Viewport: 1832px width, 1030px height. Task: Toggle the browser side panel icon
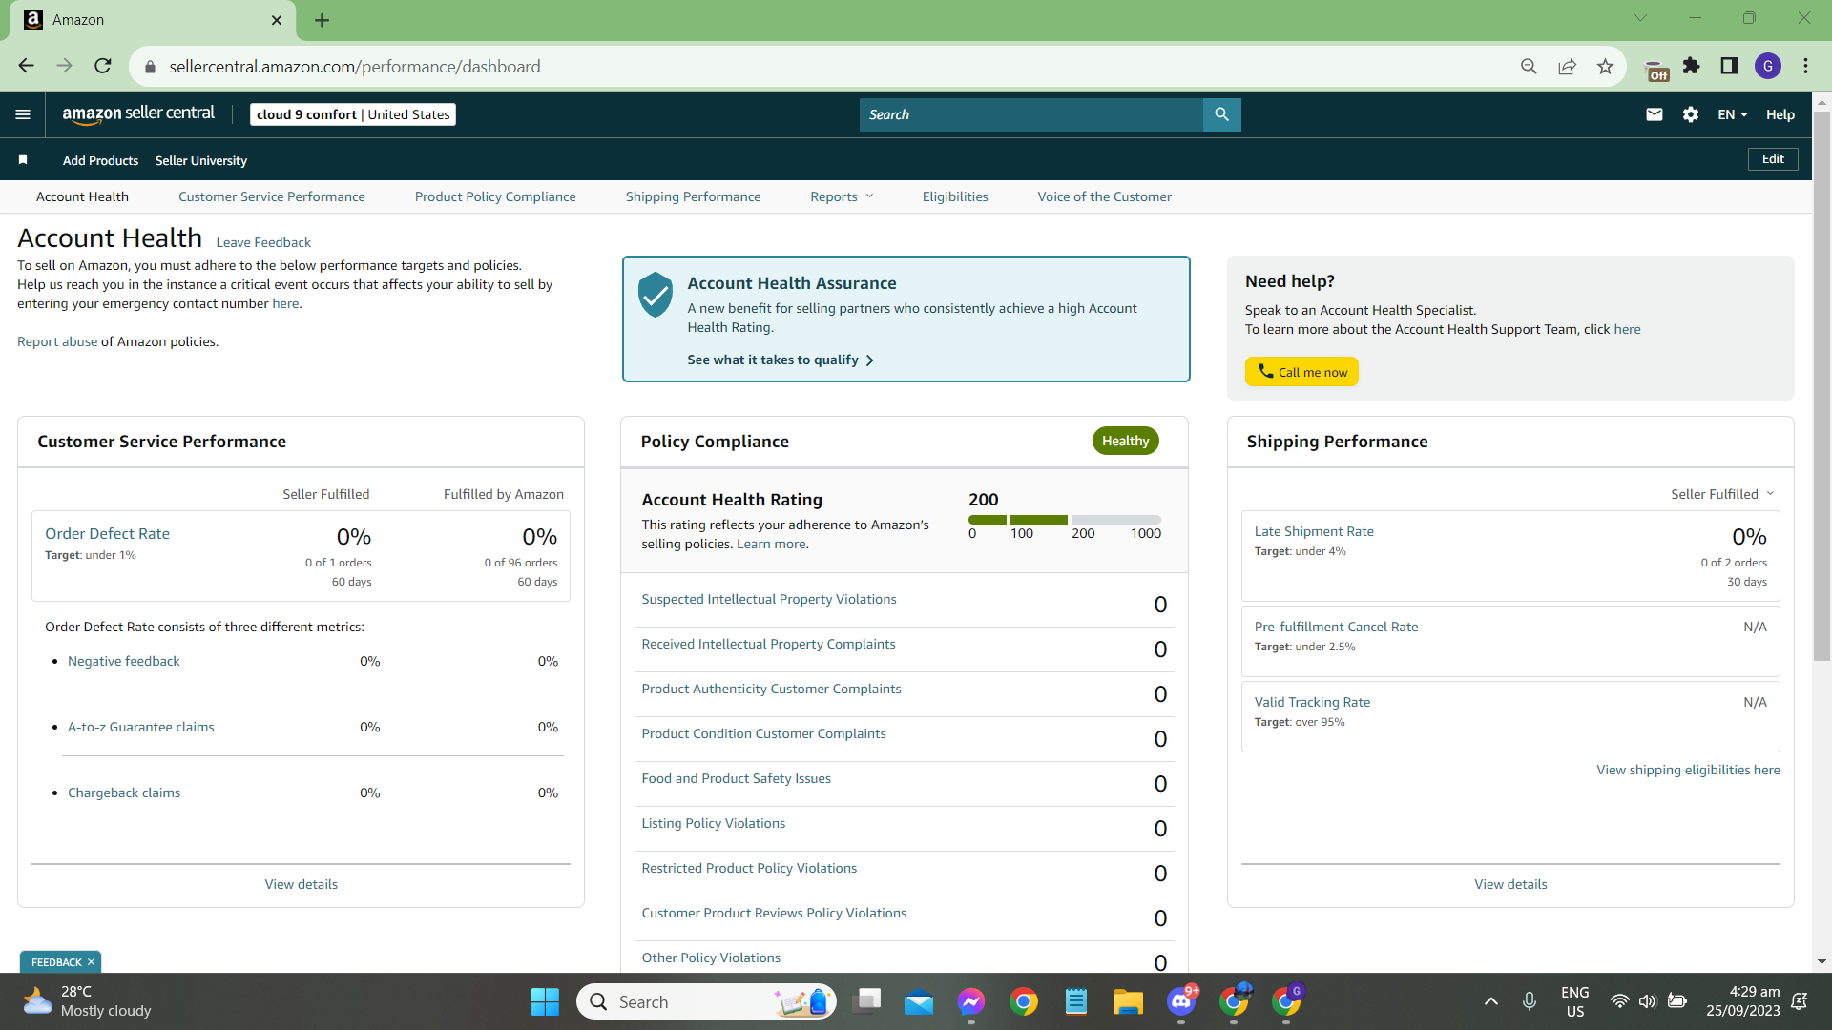click(x=1729, y=66)
